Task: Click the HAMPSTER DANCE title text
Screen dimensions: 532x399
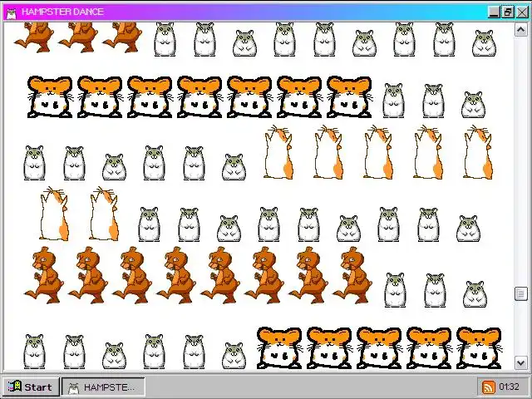Action: pyautogui.click(x=62, y=12)
